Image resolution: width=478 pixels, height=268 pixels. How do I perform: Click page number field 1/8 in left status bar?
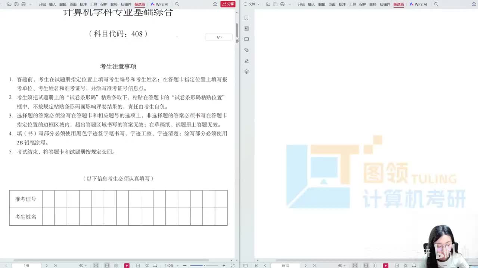[27, 265]
